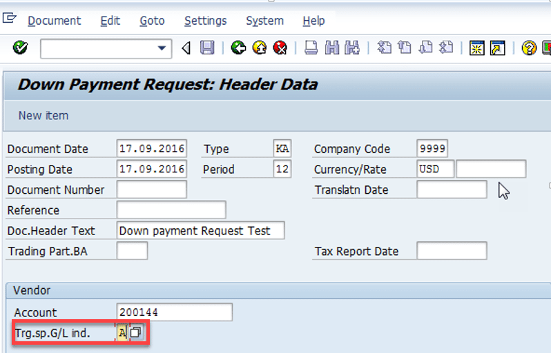Screen dimensions: 551x353
Task: Click the exchange Rate field
Action: tap(491, 169)
